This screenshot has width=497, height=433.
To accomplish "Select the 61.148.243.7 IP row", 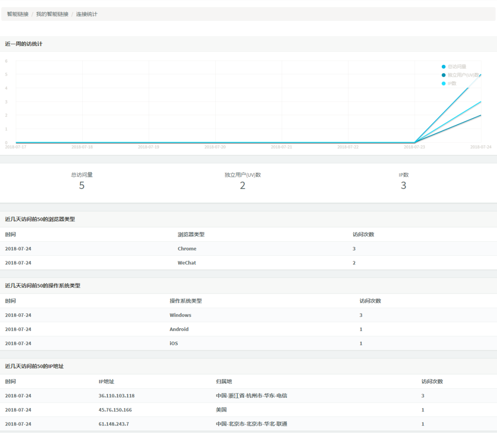I will 113,424.
